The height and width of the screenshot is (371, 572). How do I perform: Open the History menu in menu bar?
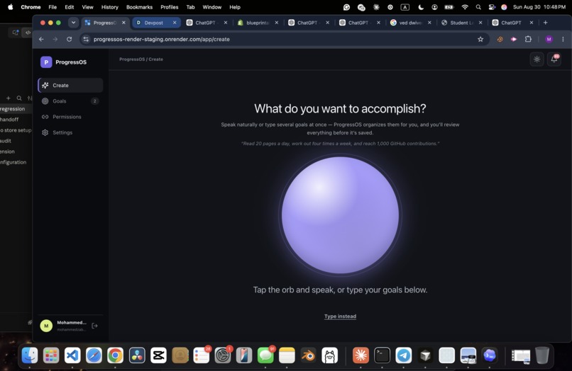coord(110,7)
